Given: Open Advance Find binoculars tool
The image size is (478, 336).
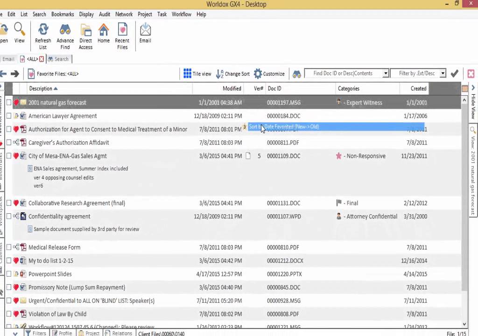Looking at the screenshot, I should (x=65, y=30).
